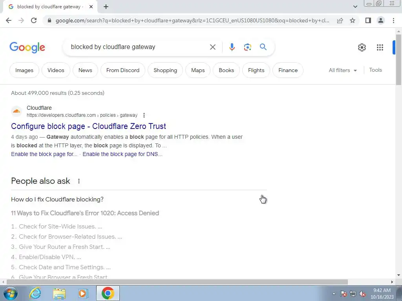Show hidden system tray icons
The width and height of the screenshot is (402, 301).
point(334,294)
